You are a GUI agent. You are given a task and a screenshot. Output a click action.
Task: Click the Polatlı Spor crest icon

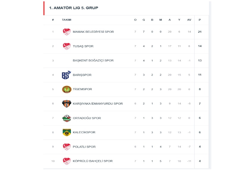(67, 147)
